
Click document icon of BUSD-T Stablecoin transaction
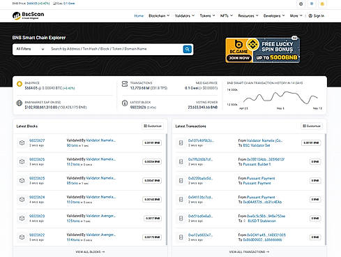(x=181, y=218)
